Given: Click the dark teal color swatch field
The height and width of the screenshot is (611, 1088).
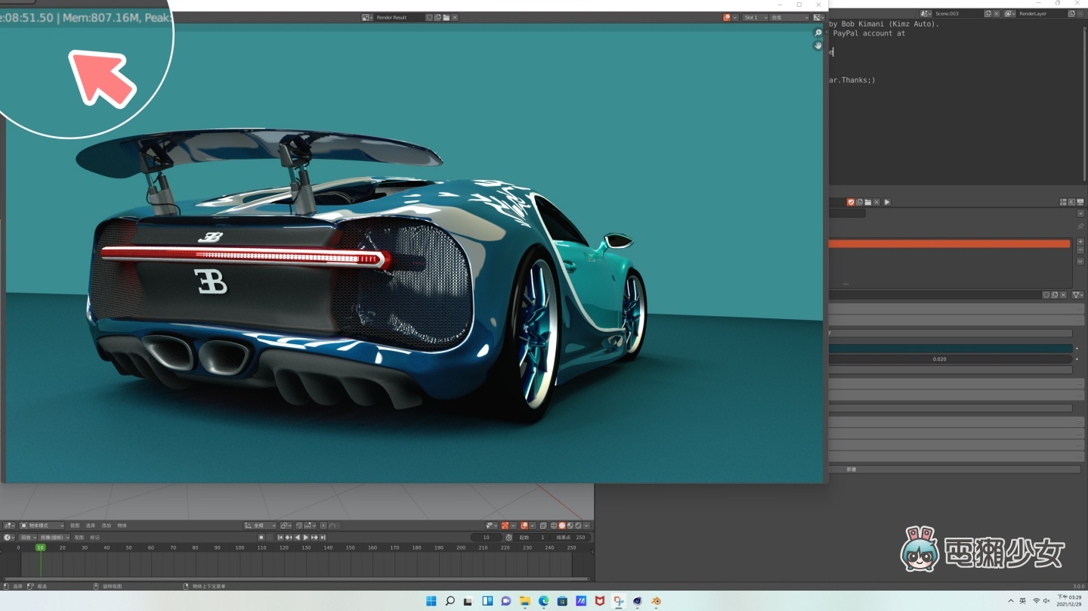Looking at the screenshot, I should pos(950,349).
